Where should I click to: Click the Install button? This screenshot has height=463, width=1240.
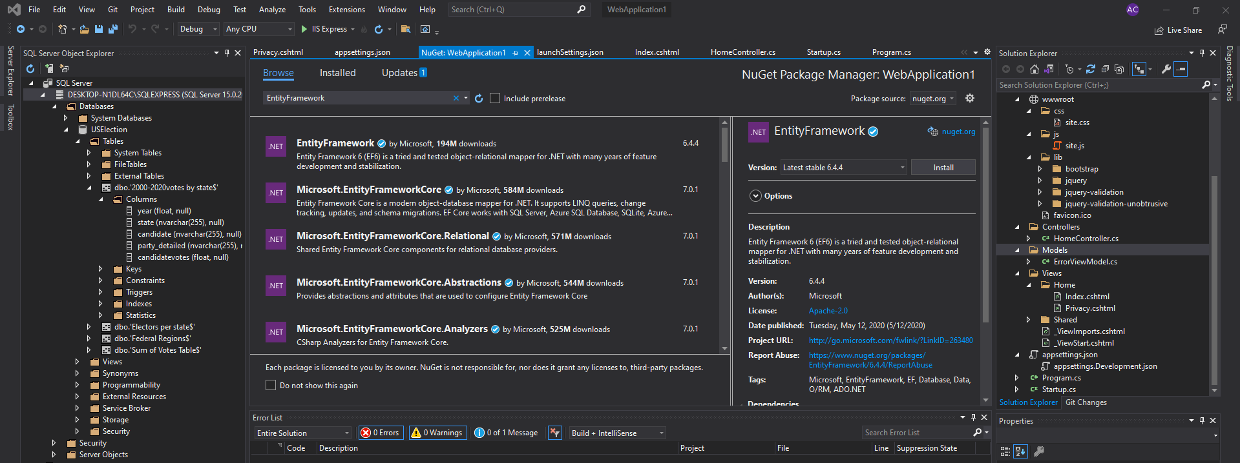[x=943, y=168]
